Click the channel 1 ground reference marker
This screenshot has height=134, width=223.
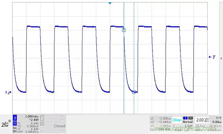8,93
